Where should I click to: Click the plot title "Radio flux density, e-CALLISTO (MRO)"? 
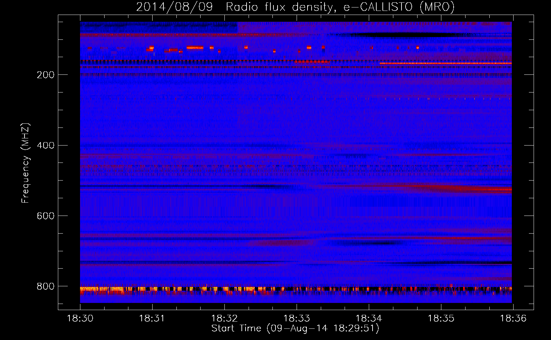340,7
